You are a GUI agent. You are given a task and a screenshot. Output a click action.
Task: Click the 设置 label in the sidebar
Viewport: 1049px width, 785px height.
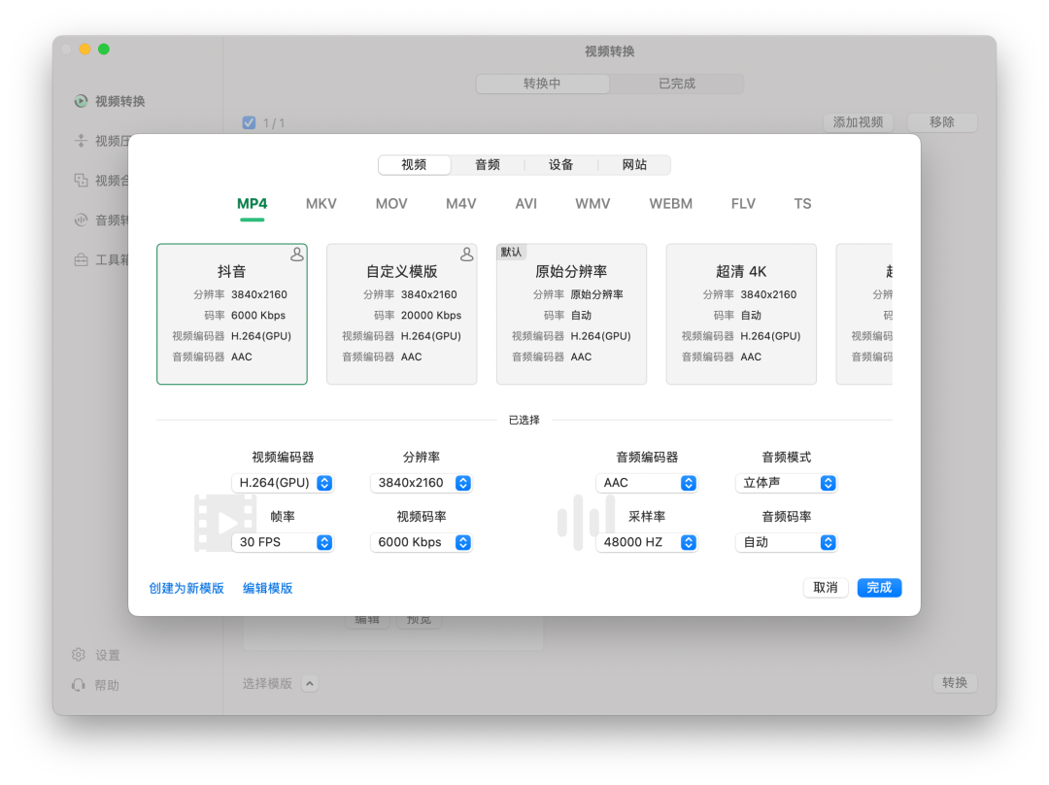pos(107,655)
